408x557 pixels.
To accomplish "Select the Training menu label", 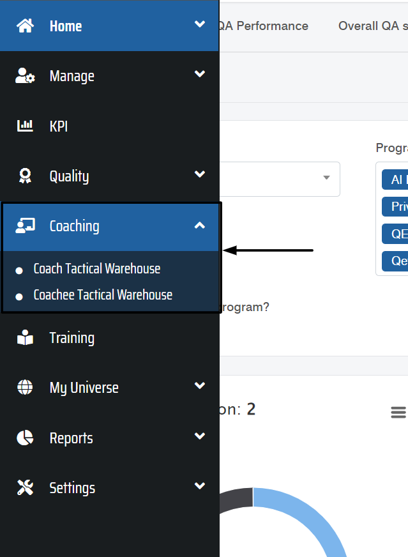I will coord(72,338).
